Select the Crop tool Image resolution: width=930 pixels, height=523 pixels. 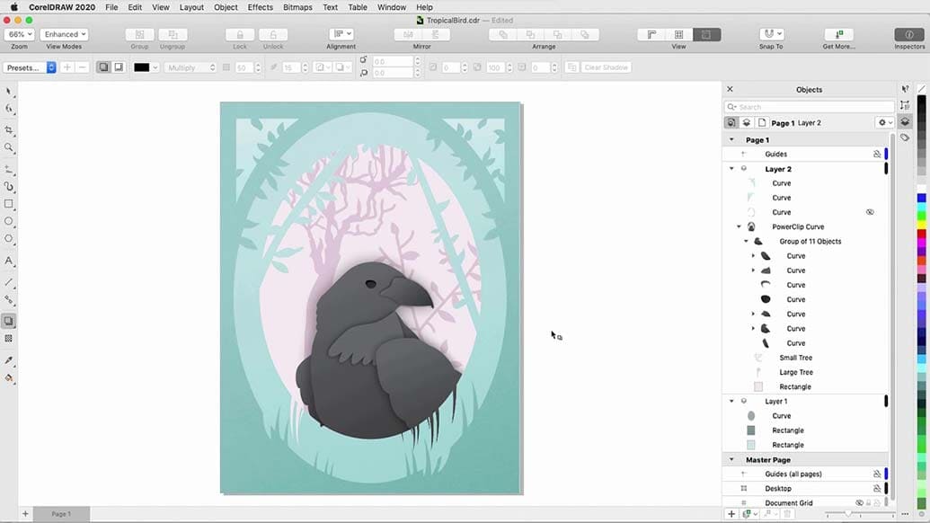[x=9, y=130]
